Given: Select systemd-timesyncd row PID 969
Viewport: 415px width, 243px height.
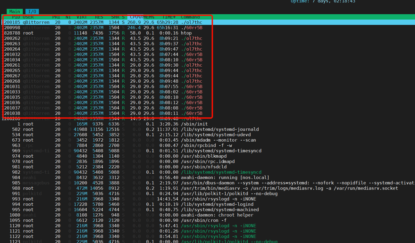Looking at the screenshot, I should tap(208, 151).
